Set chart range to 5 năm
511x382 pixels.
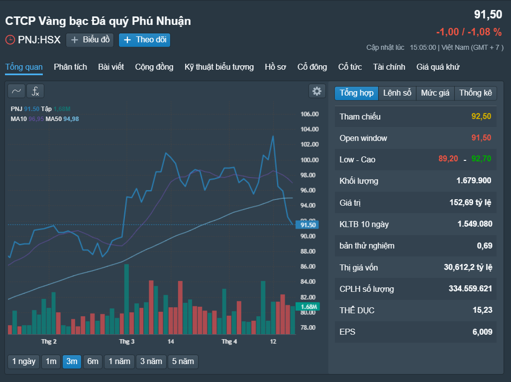click(x=183, y=362)
